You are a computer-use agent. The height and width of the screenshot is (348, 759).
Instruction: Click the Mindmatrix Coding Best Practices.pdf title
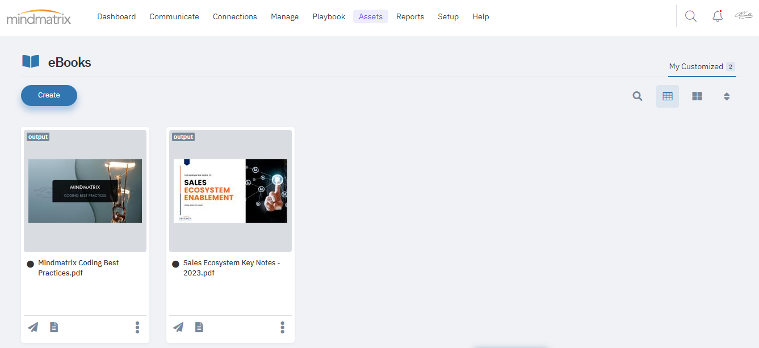78,268
